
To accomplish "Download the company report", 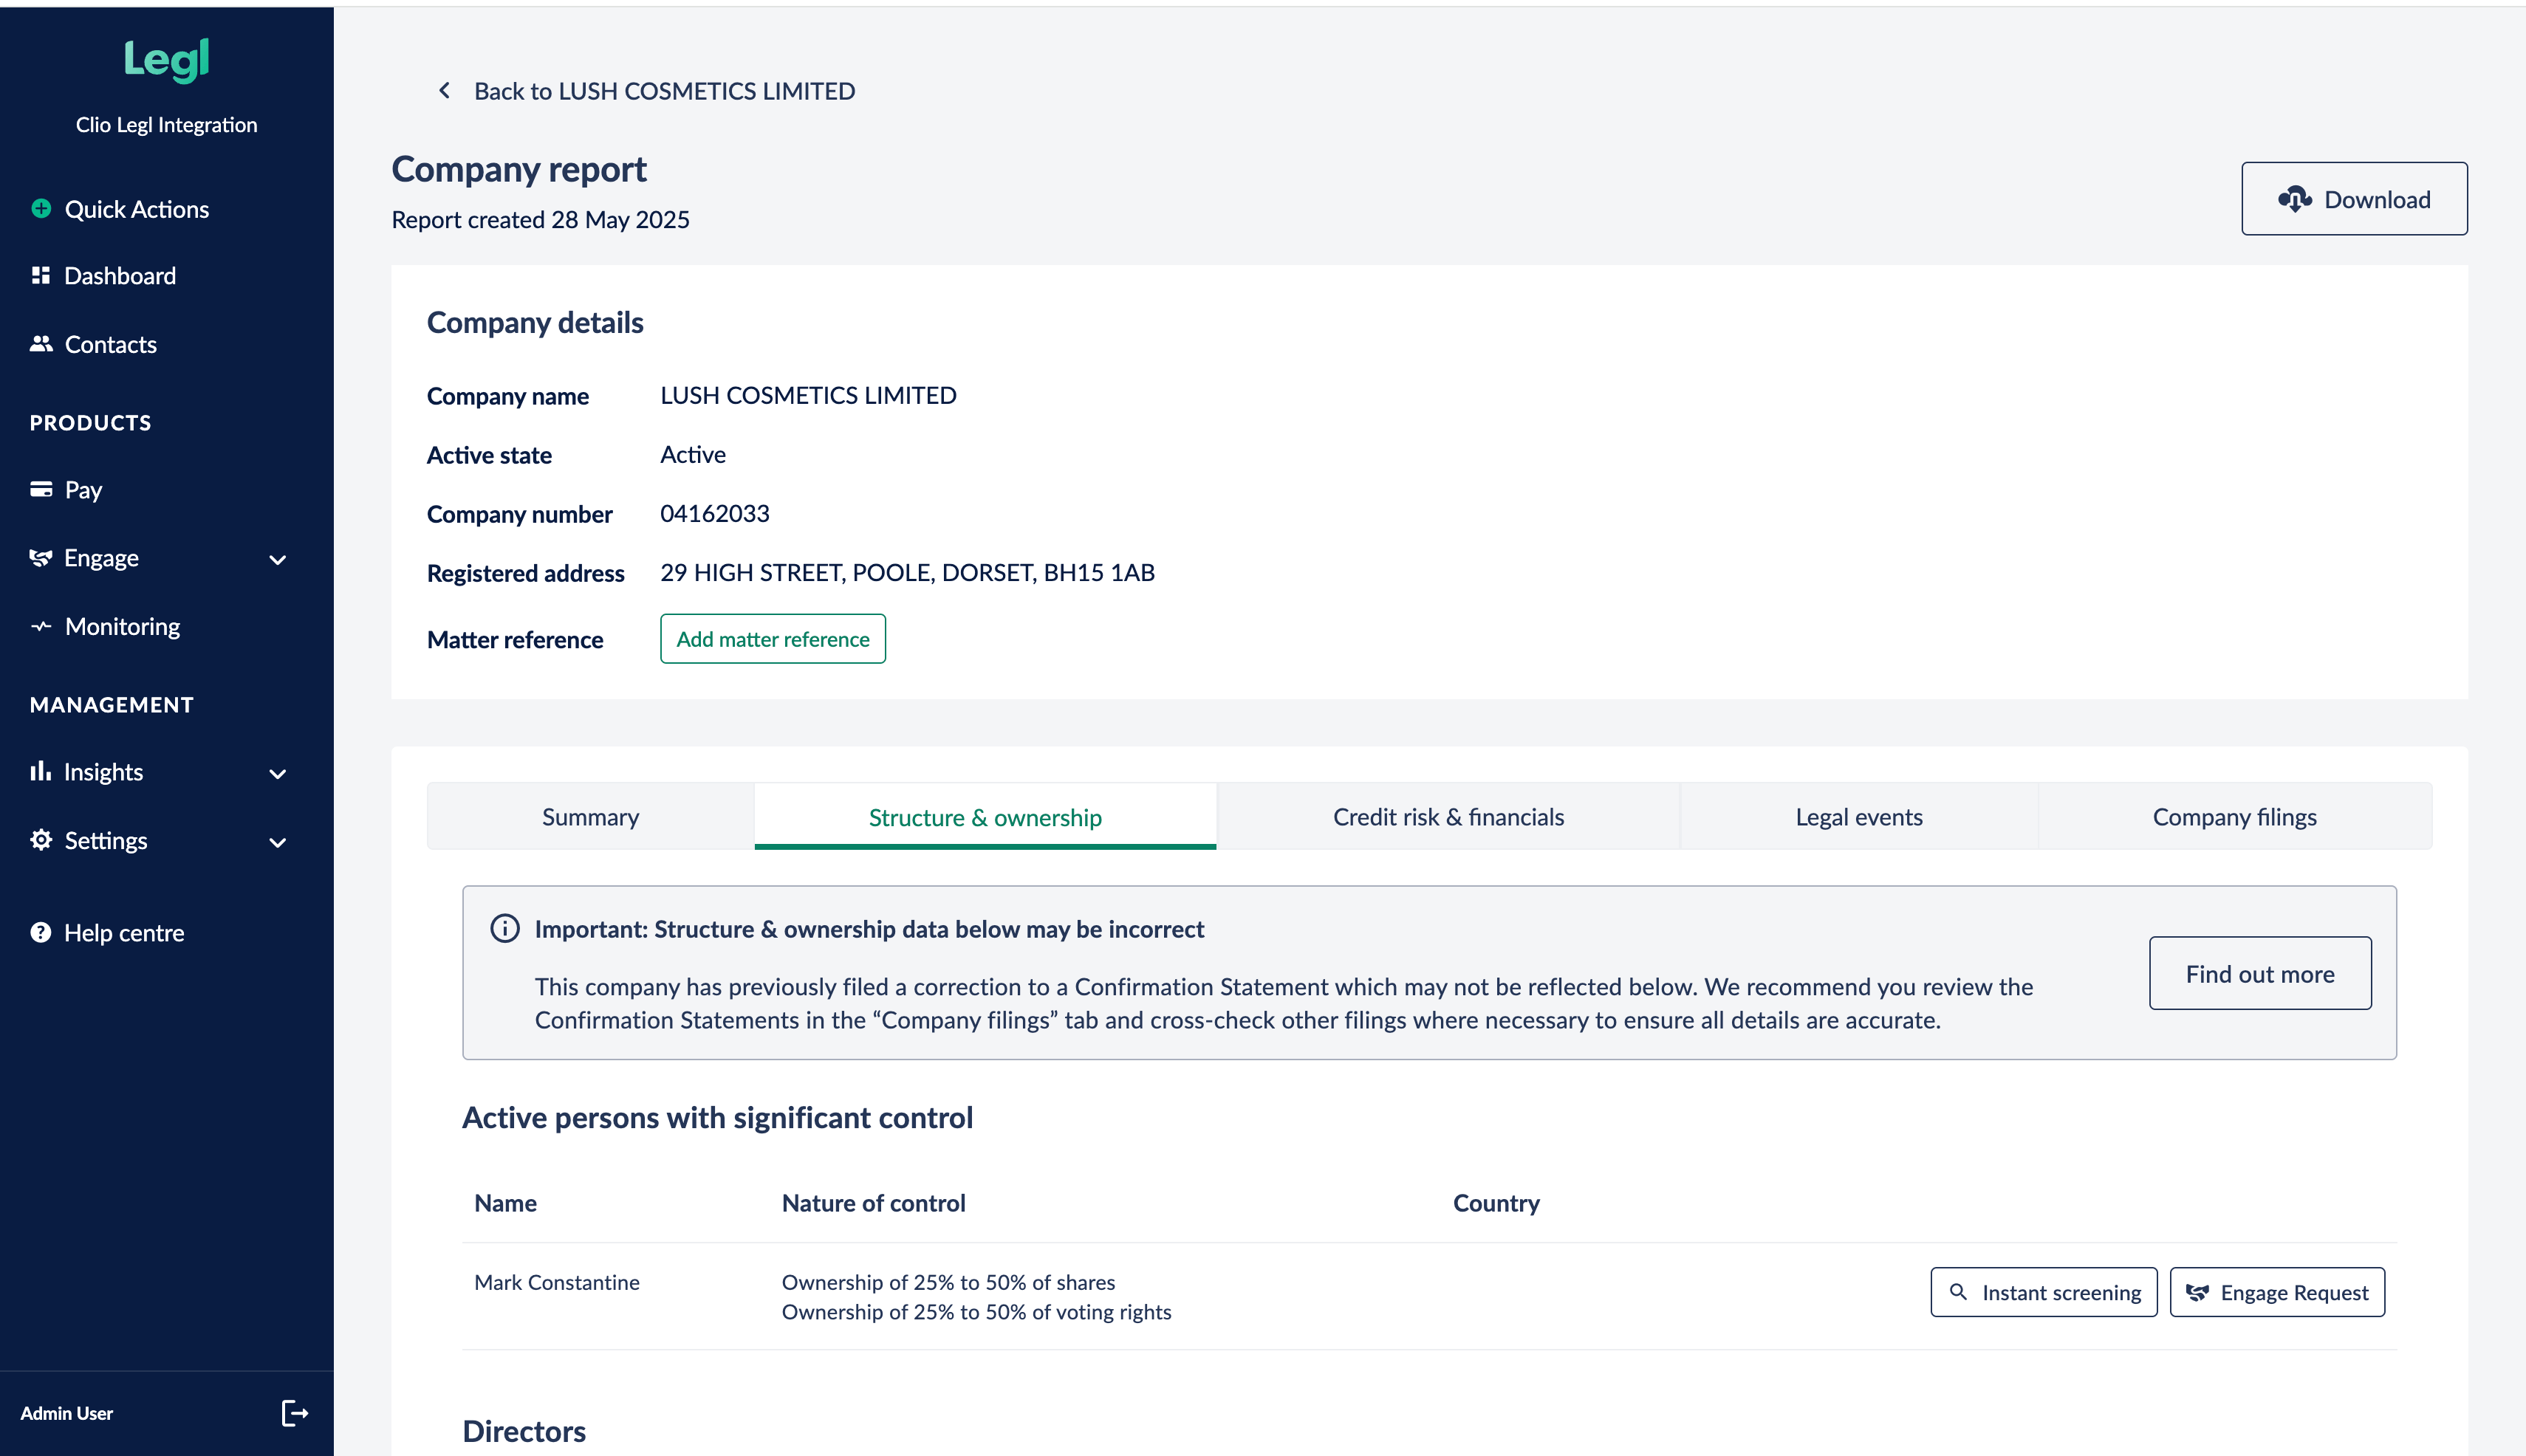I will (x=2353, y=199).
